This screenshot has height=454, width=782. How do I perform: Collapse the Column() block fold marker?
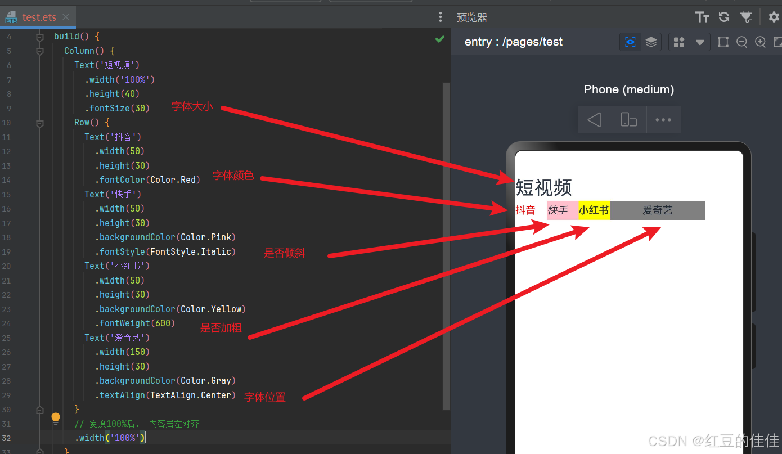tap(39, 51)
